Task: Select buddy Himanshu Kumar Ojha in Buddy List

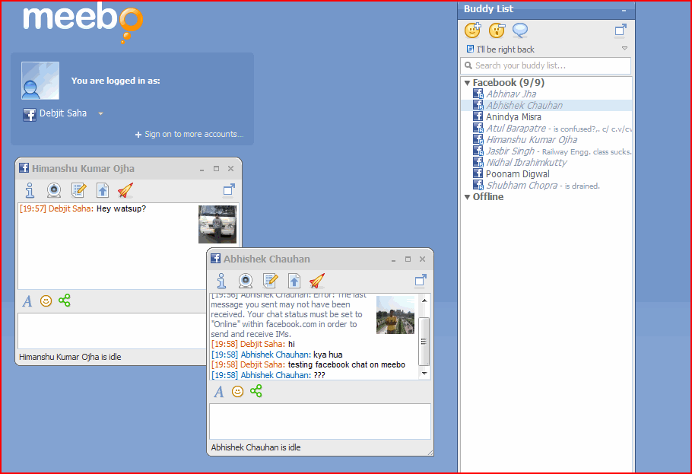Action: pos(532,139)
